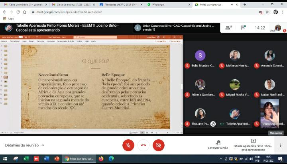Click the presenter avatar next to Tatielle's name
This screenshot has height=164, width=287.
click(8, 28)
